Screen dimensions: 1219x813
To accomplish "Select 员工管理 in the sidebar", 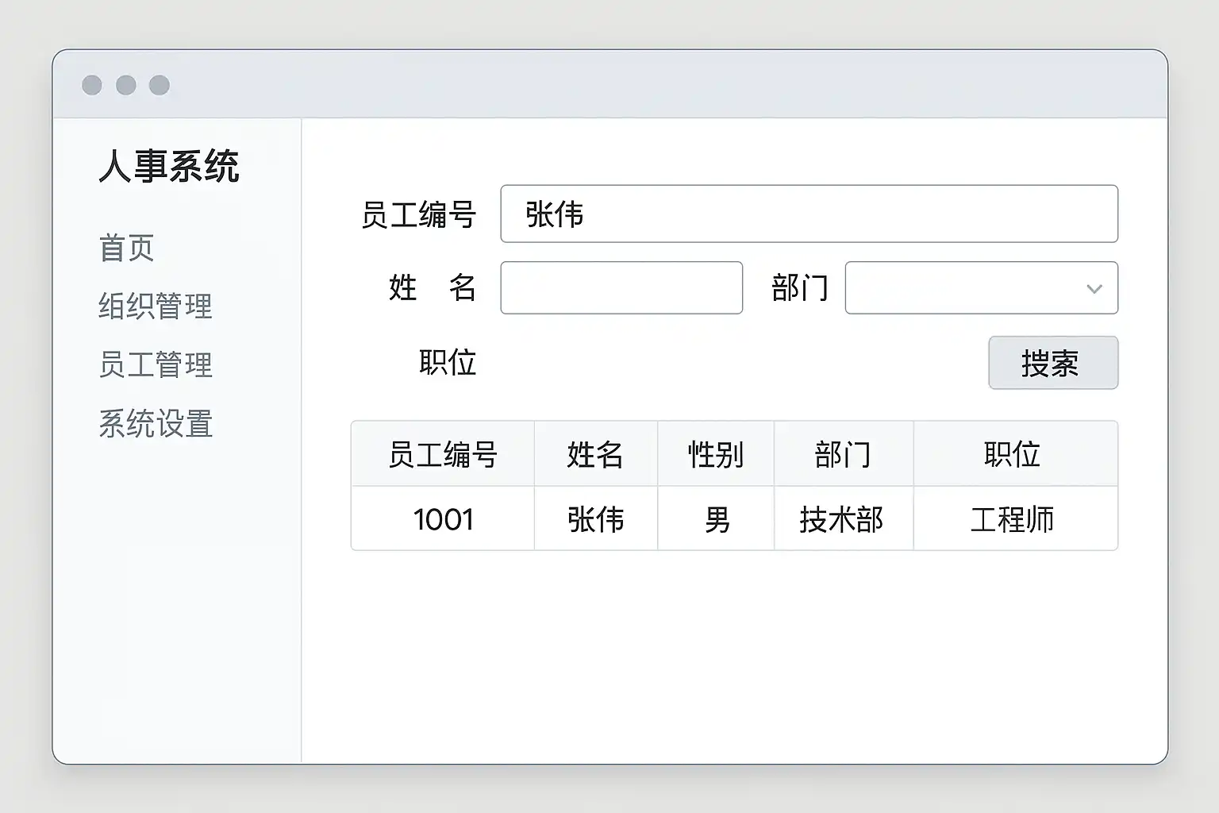I will click(x=156, y=365).
